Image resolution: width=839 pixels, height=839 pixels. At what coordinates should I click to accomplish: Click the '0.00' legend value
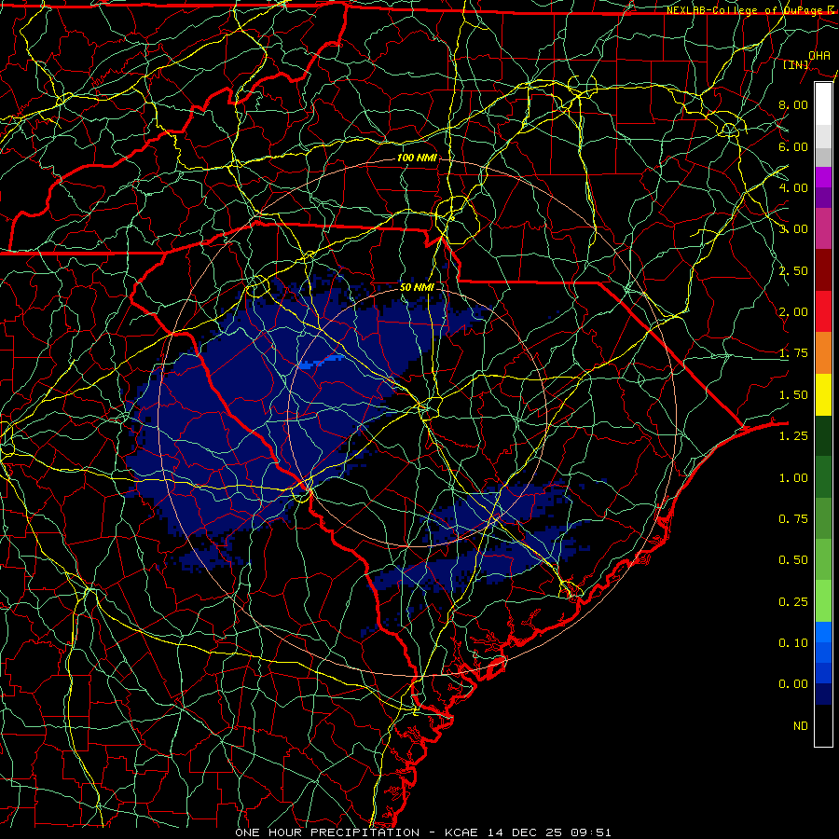coord(793,684)
